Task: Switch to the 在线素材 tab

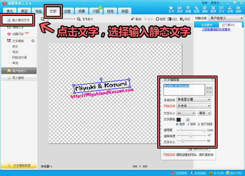Action: (x=209, y=25)
